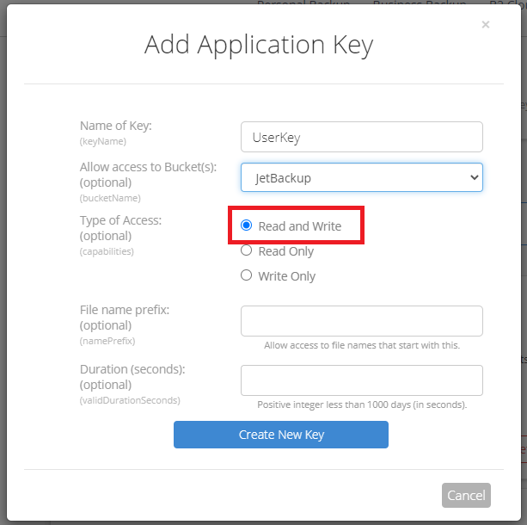
Task: Click the 'Add Application Key' heading
Action: coord(259,45)
